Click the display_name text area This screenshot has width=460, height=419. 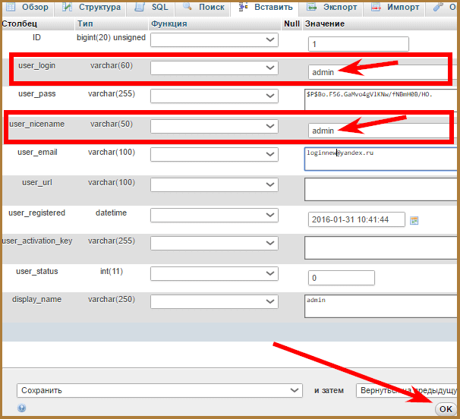[381, 306]
